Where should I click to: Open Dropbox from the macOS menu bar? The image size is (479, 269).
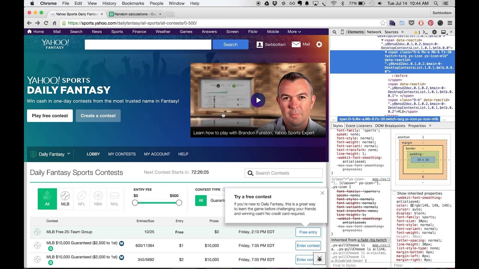(x=275, y=3)
